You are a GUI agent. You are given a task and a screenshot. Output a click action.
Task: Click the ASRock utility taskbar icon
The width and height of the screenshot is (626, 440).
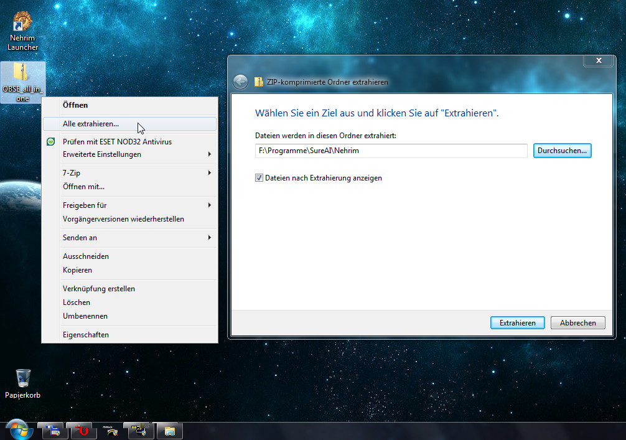[110, 430]
